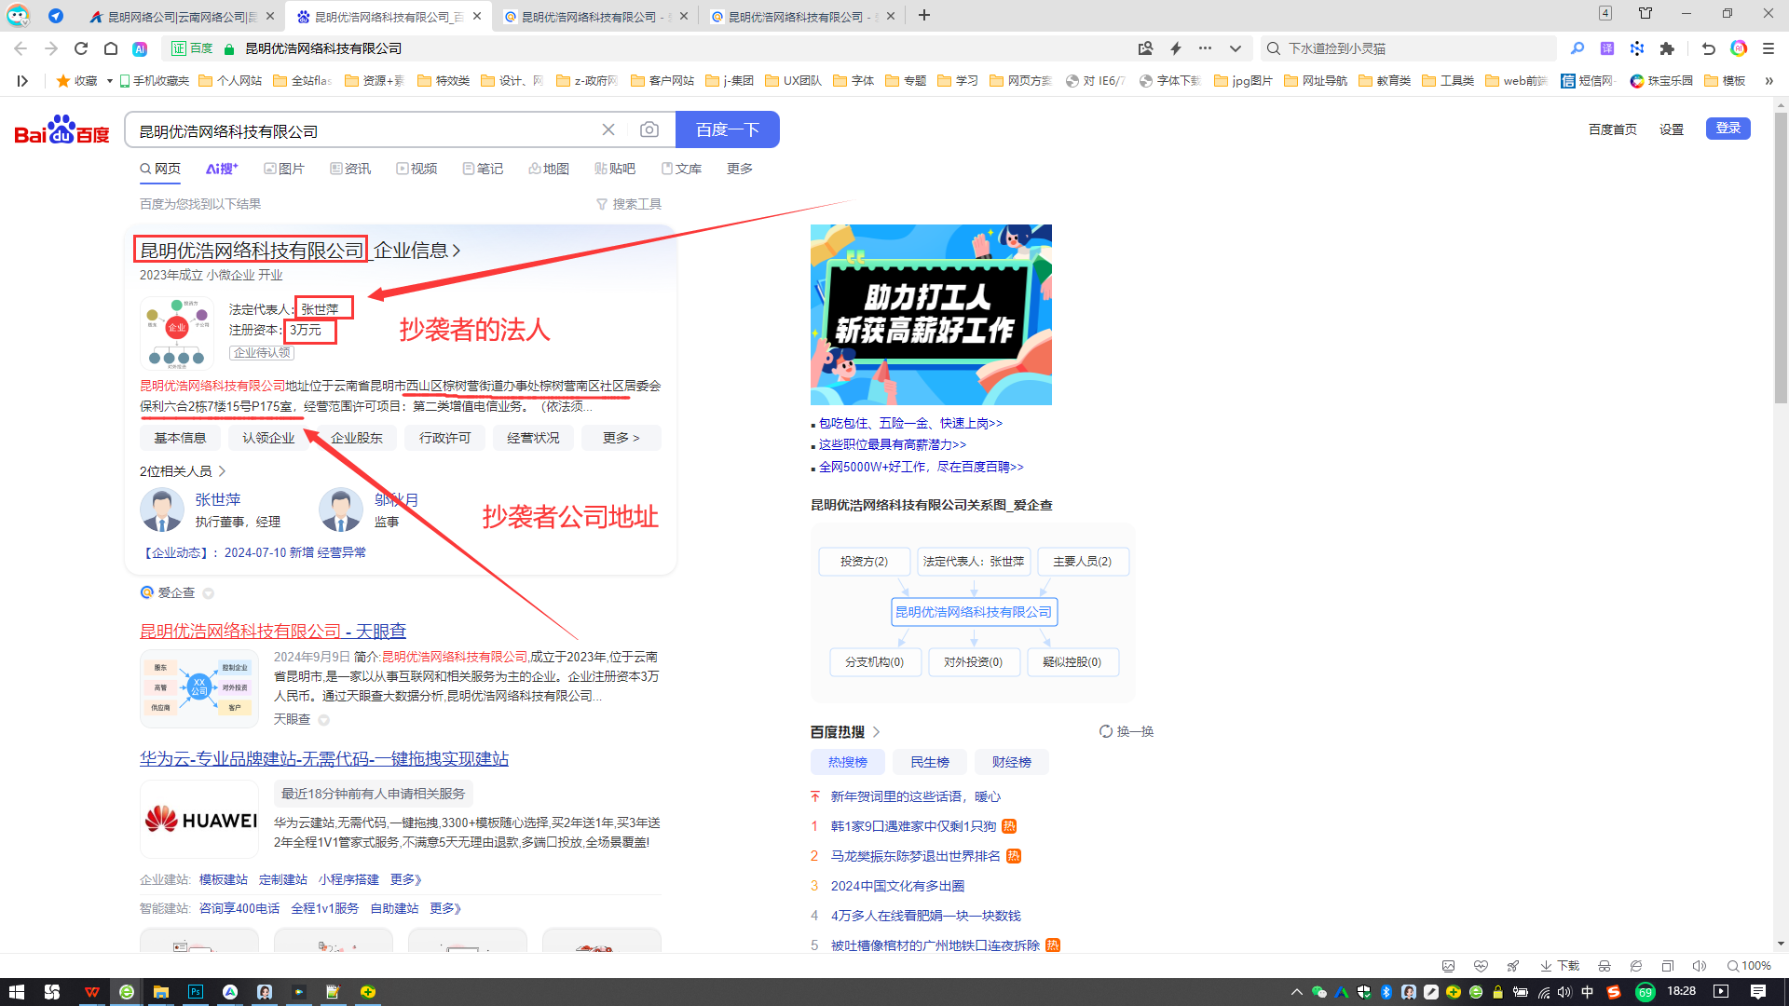Switch to the 图片 search tab

284,169
